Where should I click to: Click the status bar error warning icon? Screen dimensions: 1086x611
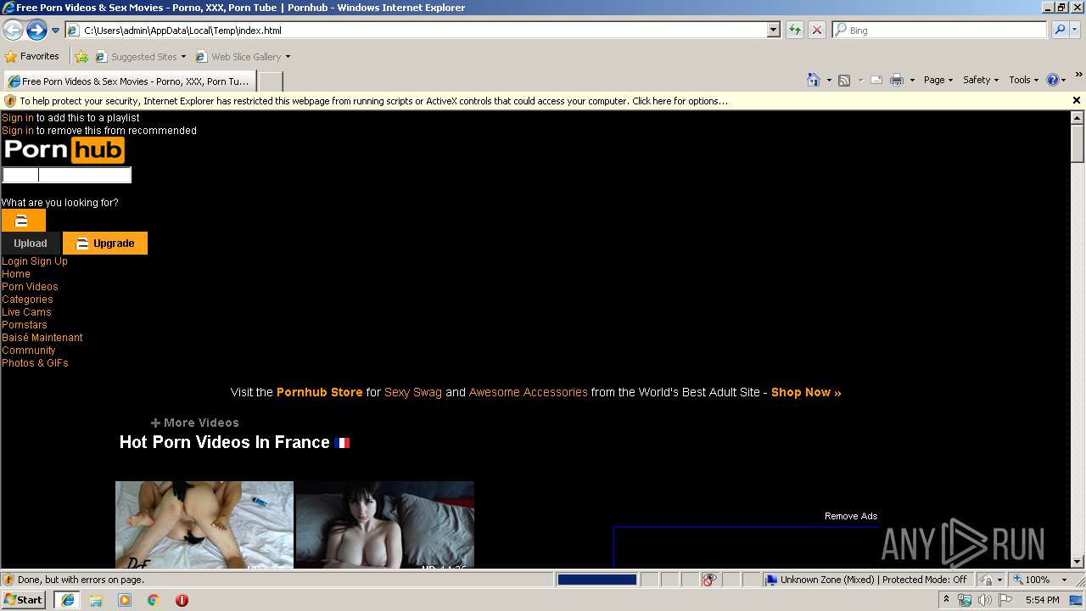tap(8, 580)
